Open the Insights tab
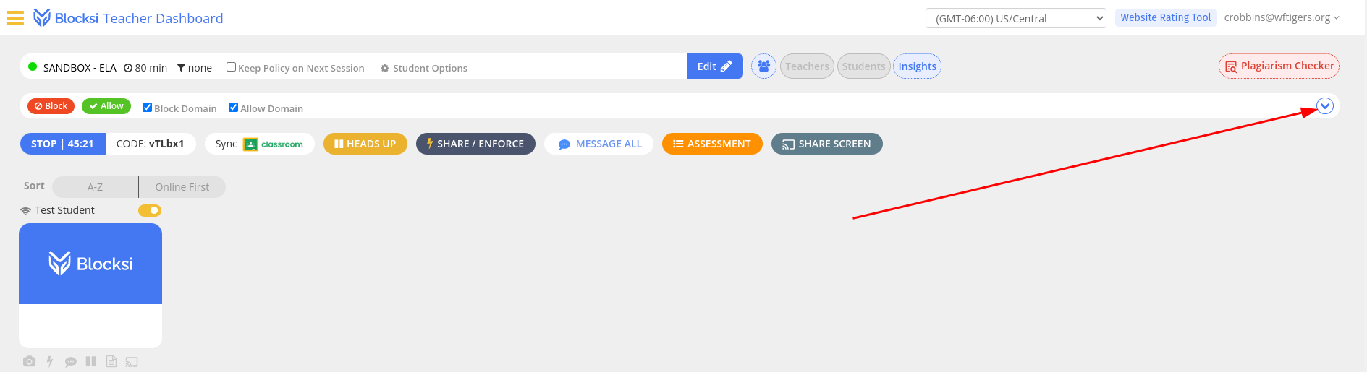 pos(917,66)
